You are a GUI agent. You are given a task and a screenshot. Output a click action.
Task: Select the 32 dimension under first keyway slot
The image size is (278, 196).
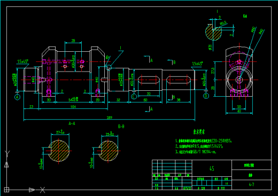click(x=149, y=94)
